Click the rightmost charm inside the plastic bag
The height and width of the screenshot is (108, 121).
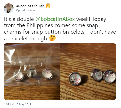tap(48, 74)
